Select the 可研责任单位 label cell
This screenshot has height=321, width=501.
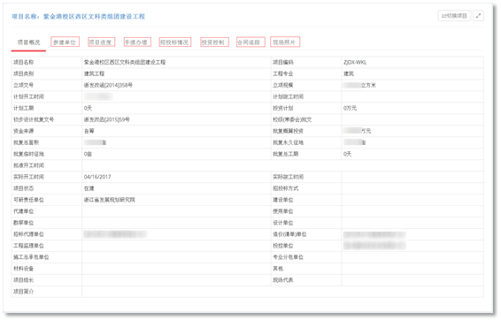47,200
